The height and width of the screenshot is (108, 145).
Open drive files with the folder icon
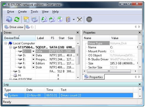27,19
